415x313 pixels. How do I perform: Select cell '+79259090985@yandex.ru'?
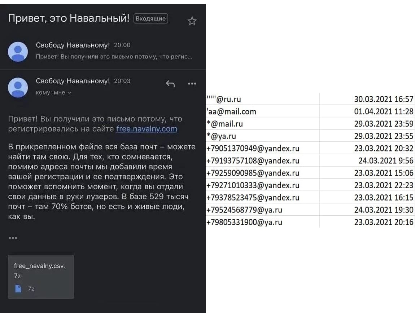263,172
